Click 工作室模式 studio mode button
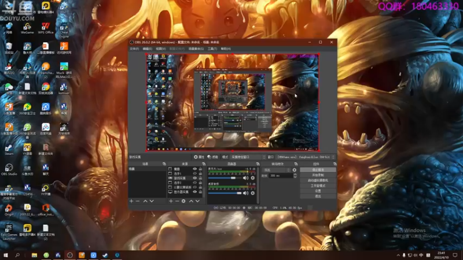463x260 pixels. coord(318,185)
